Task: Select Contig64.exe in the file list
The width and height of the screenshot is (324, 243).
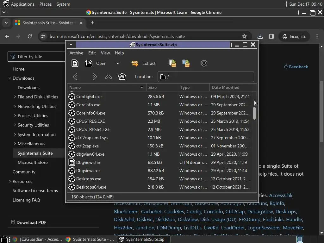Action: (x=159, y=97)
